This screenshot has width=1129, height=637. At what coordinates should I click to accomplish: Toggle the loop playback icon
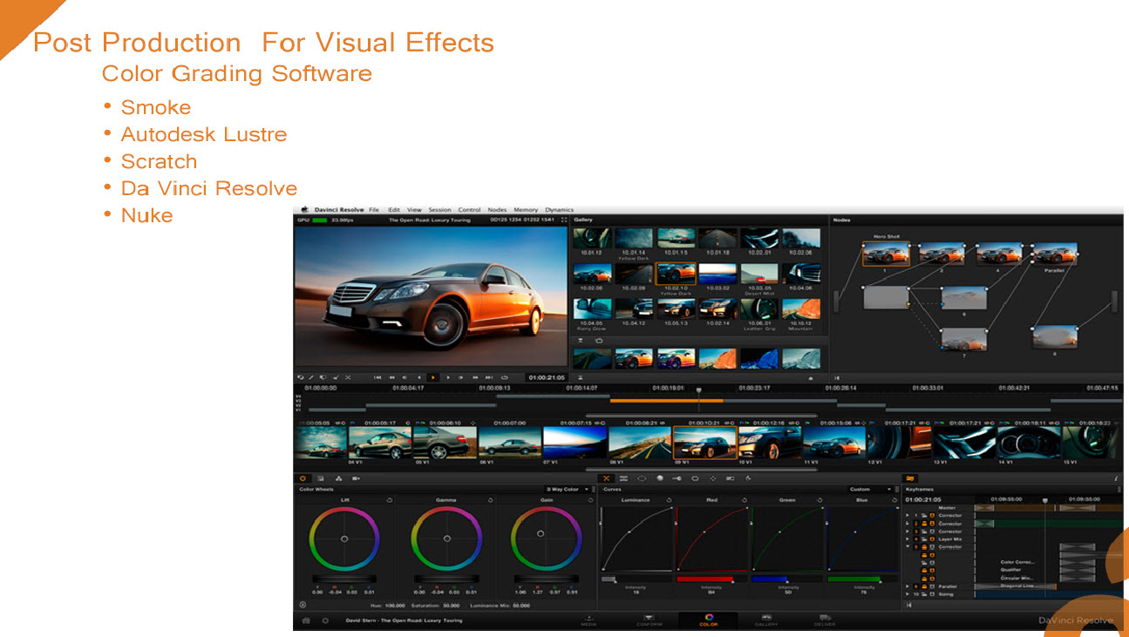(x=504, y=377)
